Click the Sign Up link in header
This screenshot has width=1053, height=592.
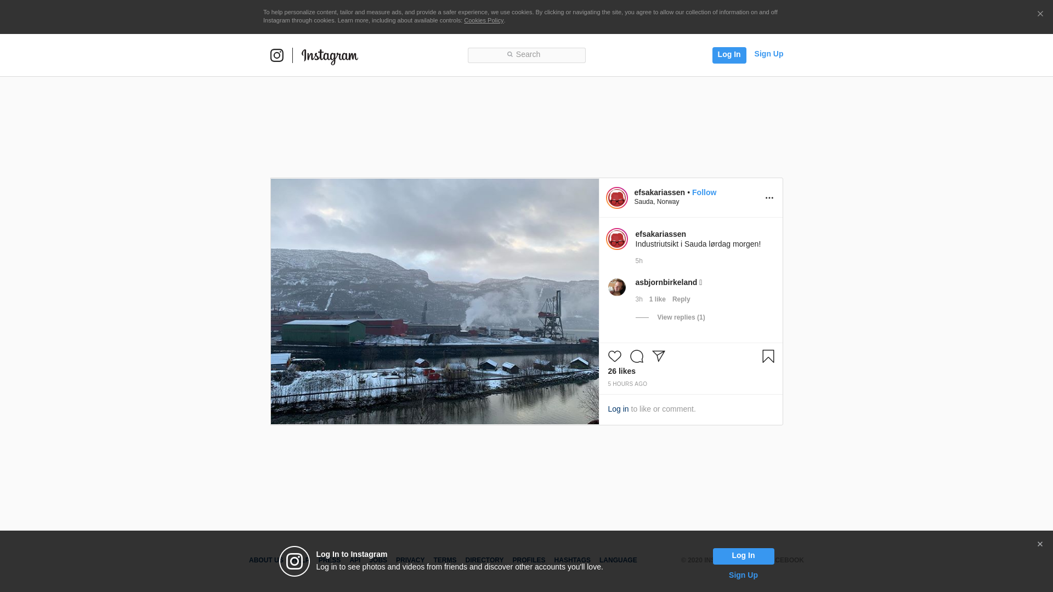pyautogui.click(x=769, y=54)
